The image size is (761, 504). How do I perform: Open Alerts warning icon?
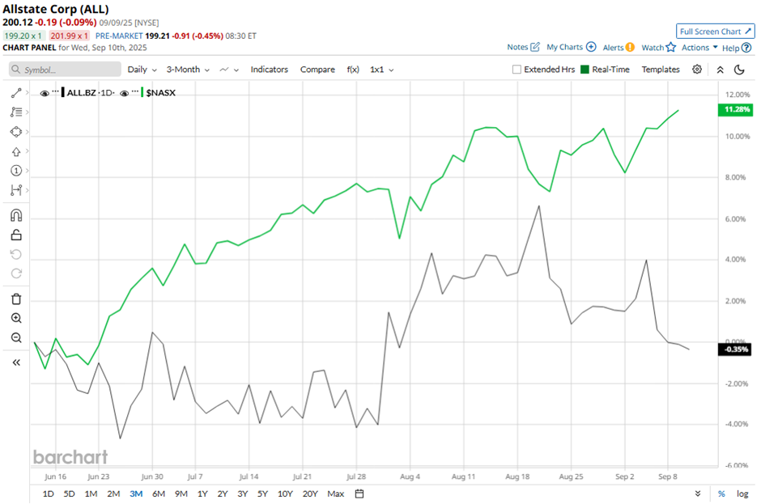pos(630,48)
